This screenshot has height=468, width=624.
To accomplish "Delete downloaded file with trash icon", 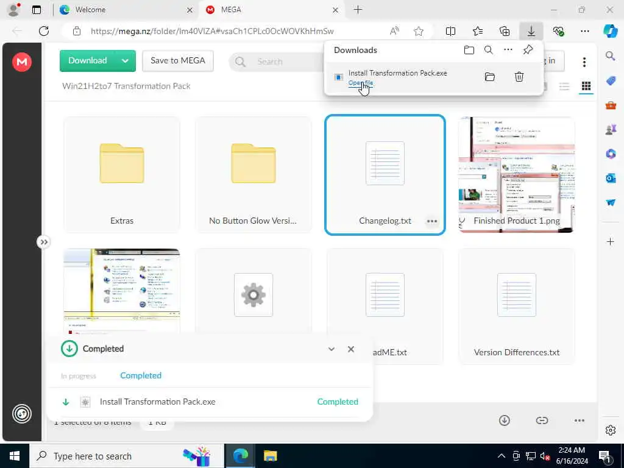I will (x=519, y=77).
